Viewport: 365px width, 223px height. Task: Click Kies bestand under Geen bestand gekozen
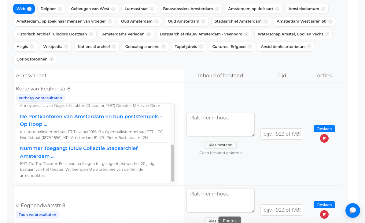click(x=220, y=145)
